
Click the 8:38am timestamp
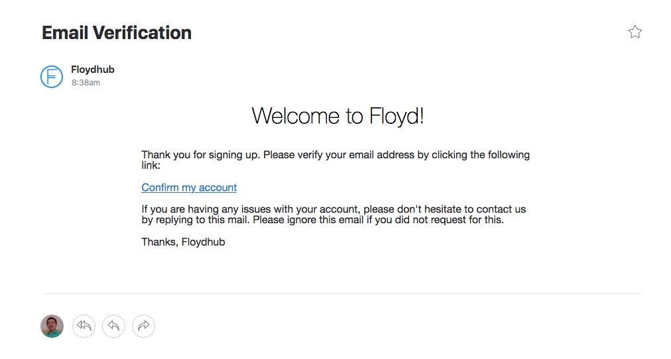click(x=86, y=83)
